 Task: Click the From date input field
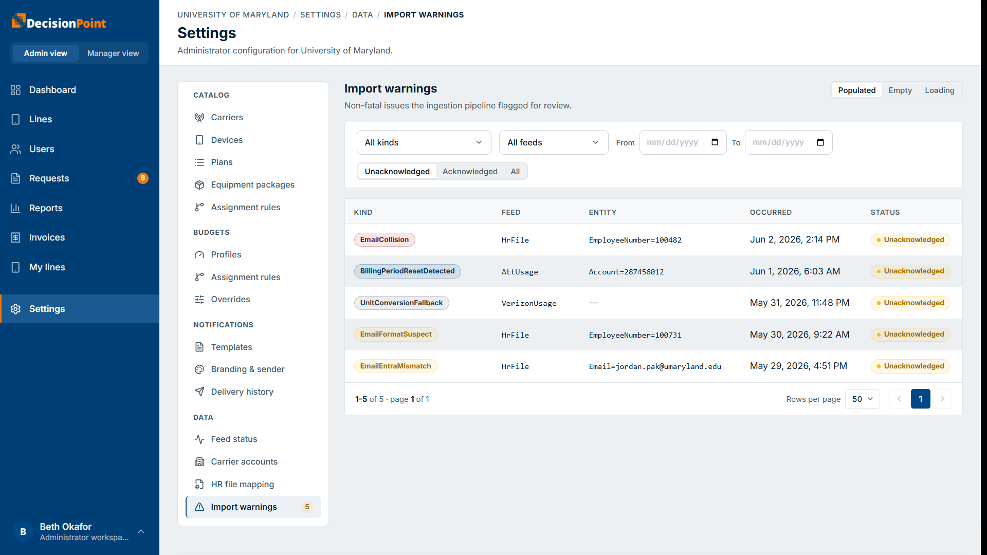(x=683, y=142)
